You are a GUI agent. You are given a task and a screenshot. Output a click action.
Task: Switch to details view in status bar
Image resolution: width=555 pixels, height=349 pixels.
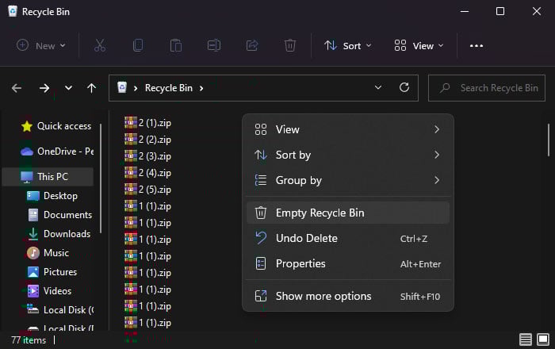[x=526, y=339]
